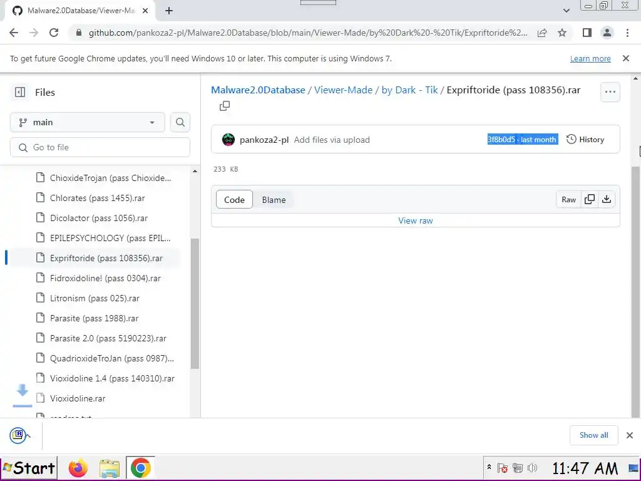The height and width of the screenshot is (481, 641).
Task: Open Malware2.0Database breadcrumb link
Action: [x=258, y=90]
